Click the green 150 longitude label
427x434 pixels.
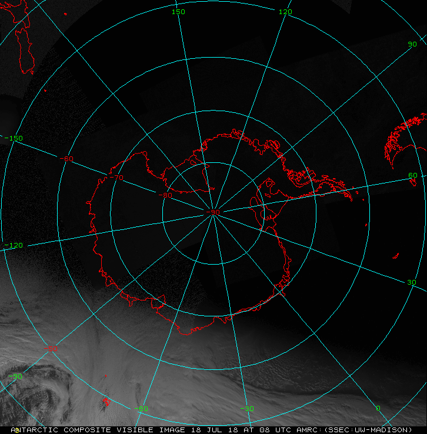click(x=178, y=12)
